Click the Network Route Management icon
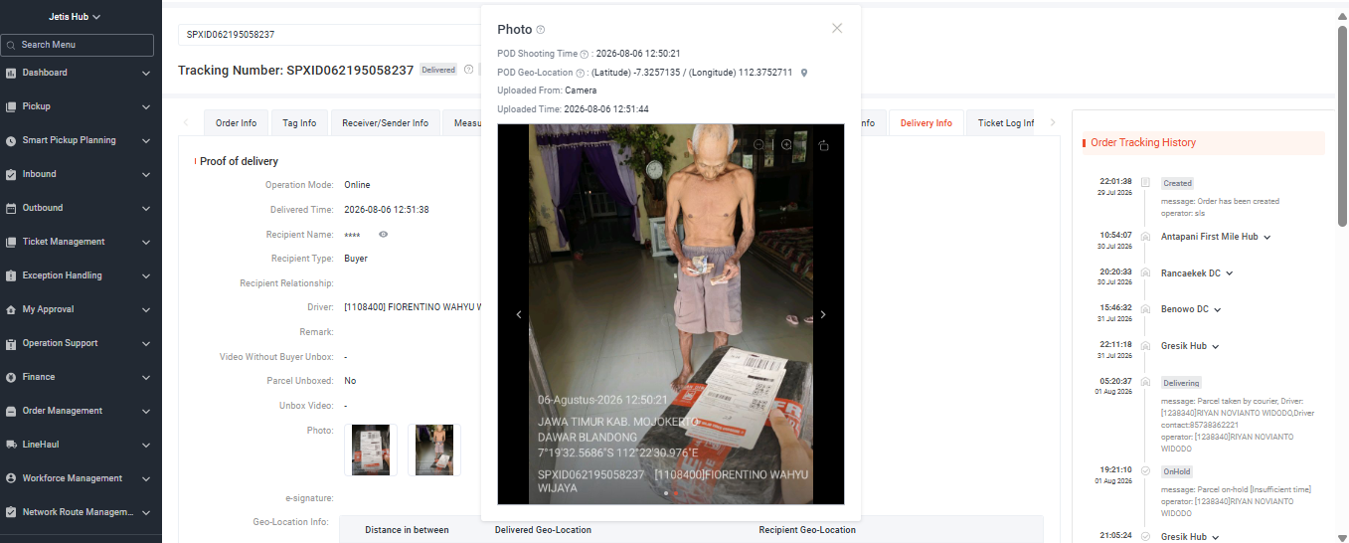 pyautogui.click(x=11, y=512)
